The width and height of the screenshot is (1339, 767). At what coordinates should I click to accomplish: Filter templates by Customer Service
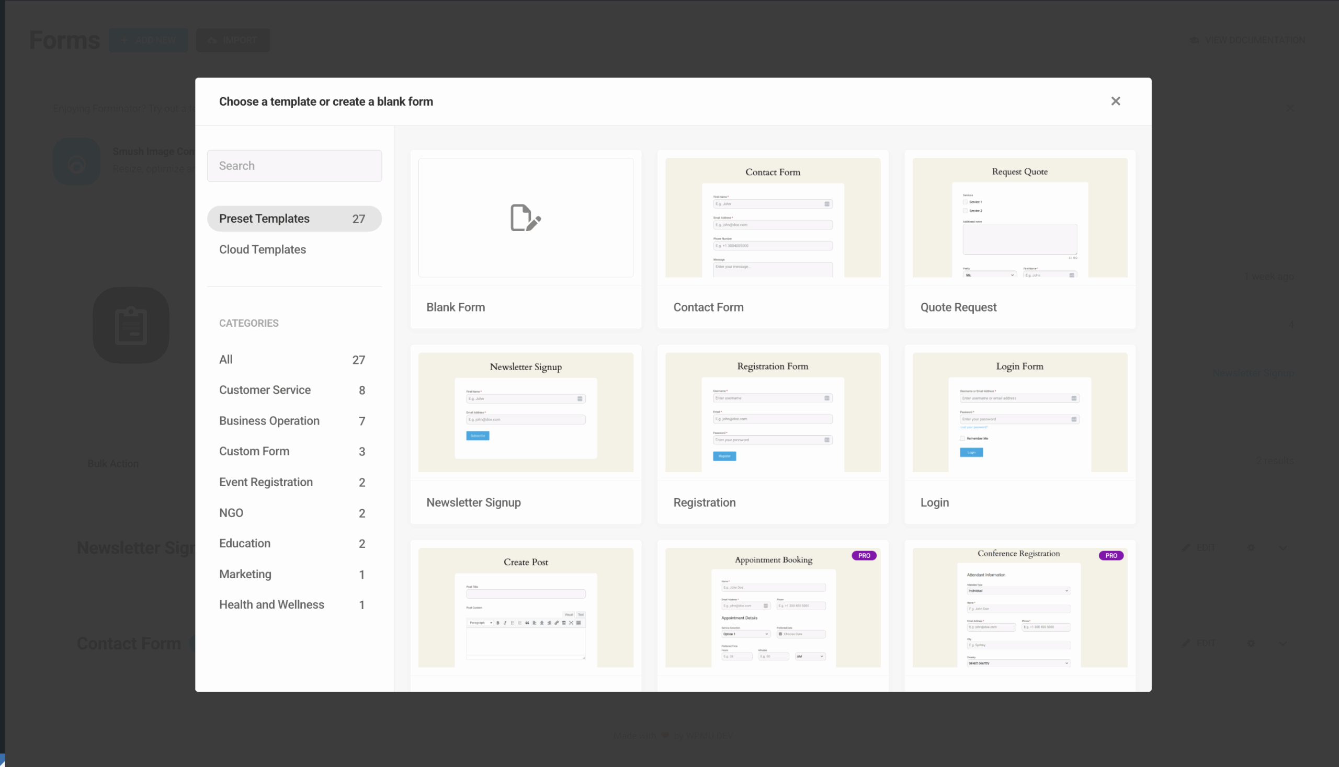point(265,390)
